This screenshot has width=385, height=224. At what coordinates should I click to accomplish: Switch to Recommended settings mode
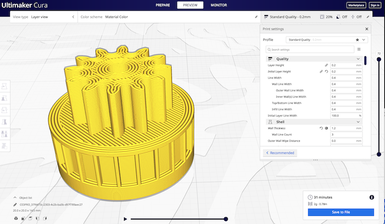280,153
